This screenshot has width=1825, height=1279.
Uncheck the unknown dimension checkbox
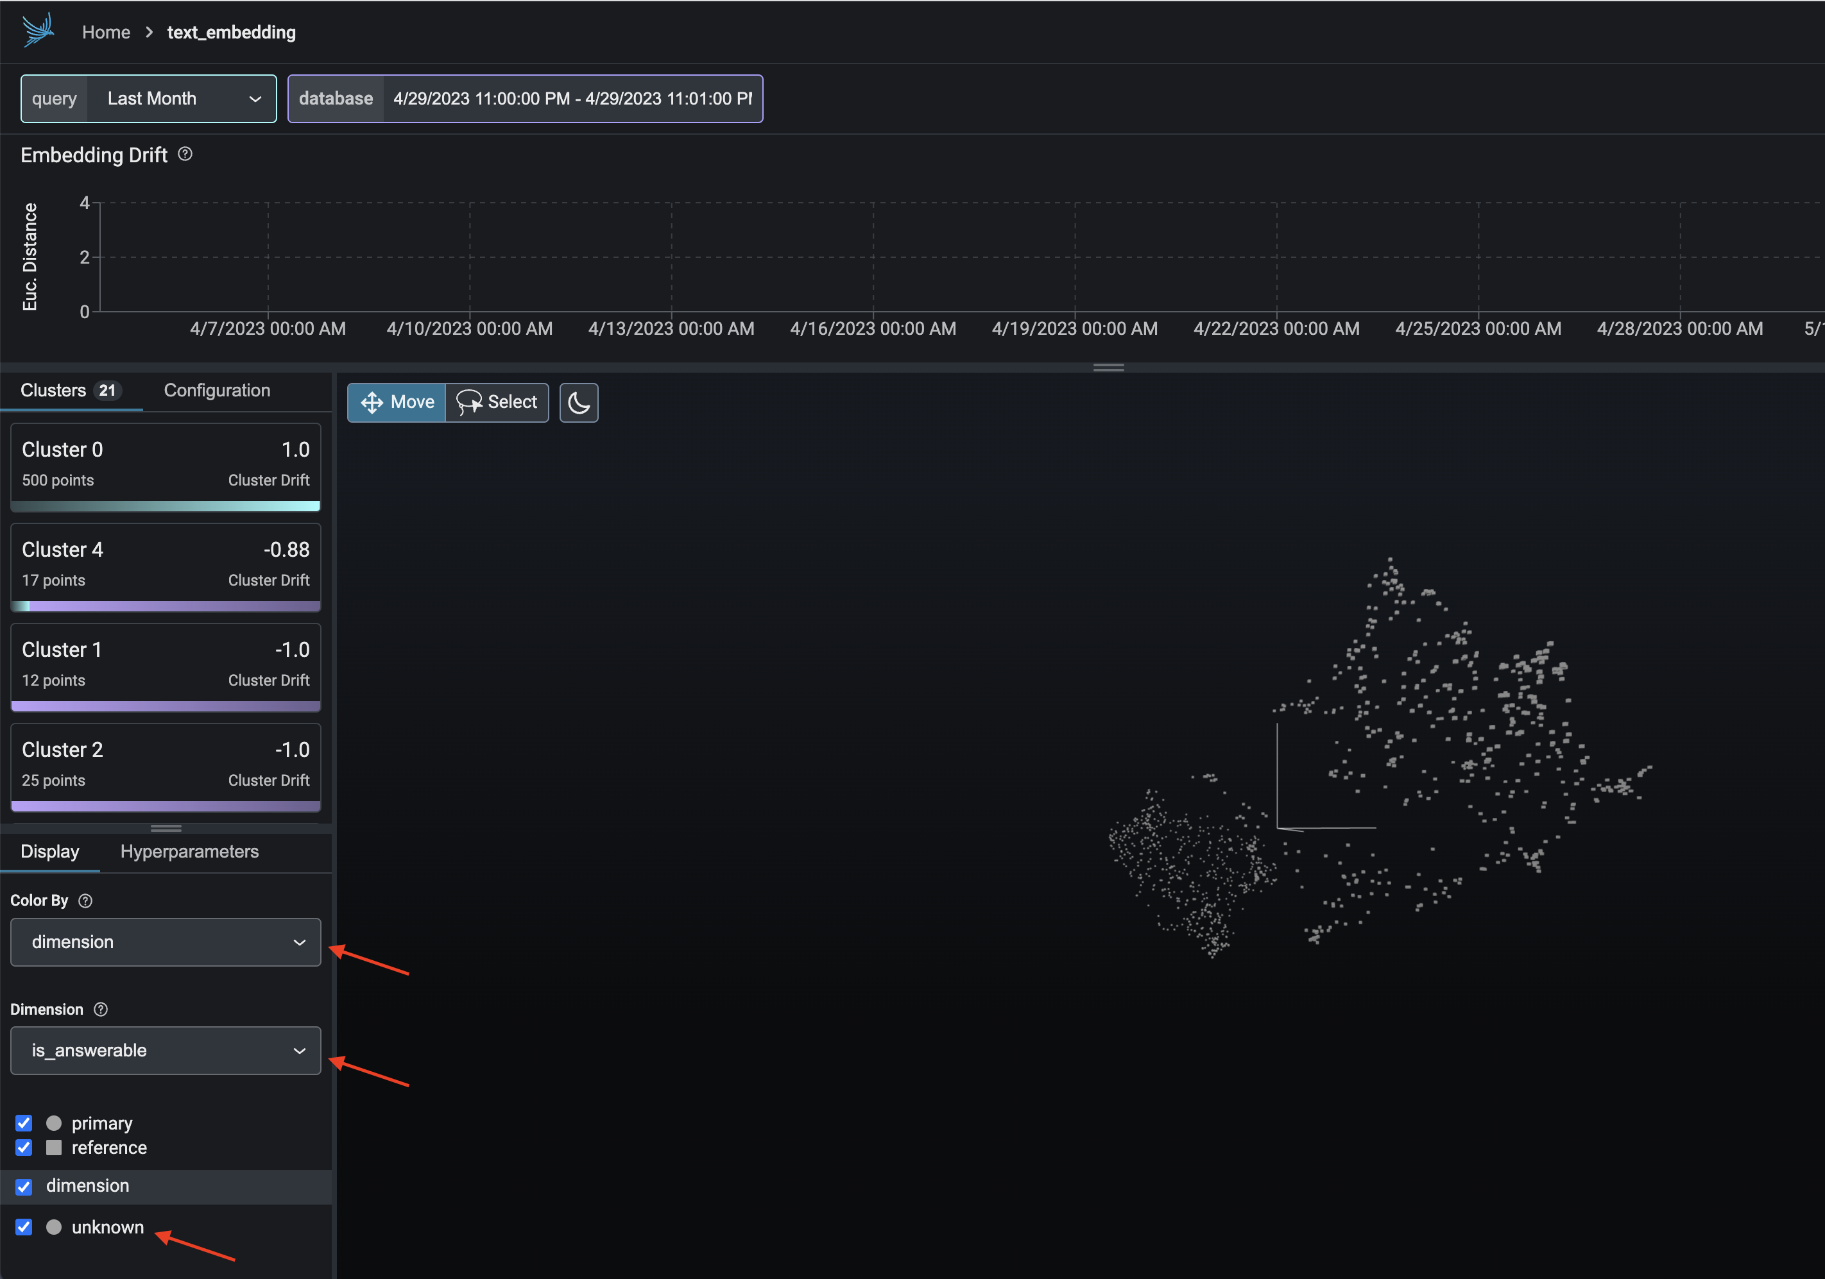click(24, 1227)
